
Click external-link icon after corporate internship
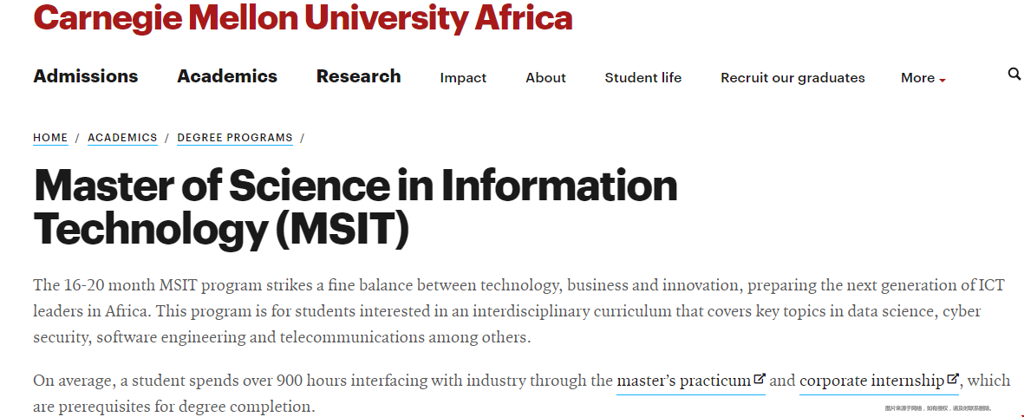[x=953, y=378]
